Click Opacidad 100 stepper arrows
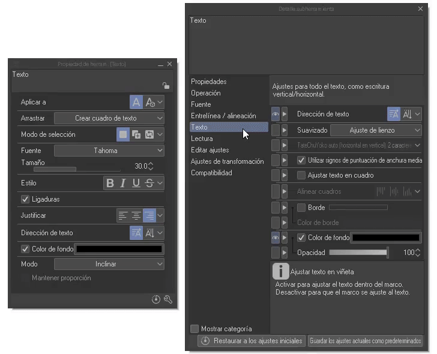This screenshot has width=437, height=354. point(418,253)
